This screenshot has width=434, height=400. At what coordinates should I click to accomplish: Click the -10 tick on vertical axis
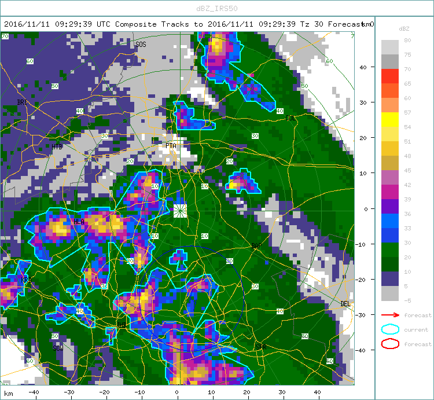362,244
